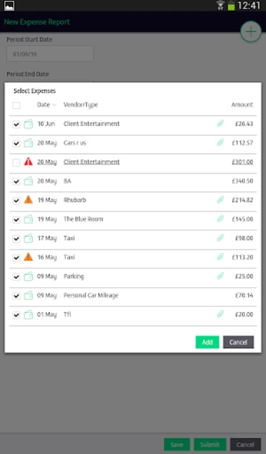266x454 pixels.
Task: Open the attachment paperclip for The Blue Room
Action: [x=220, y=218]
